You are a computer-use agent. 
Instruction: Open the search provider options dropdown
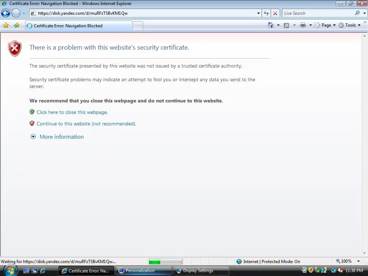pyautogui.click(x=364, y=13)
